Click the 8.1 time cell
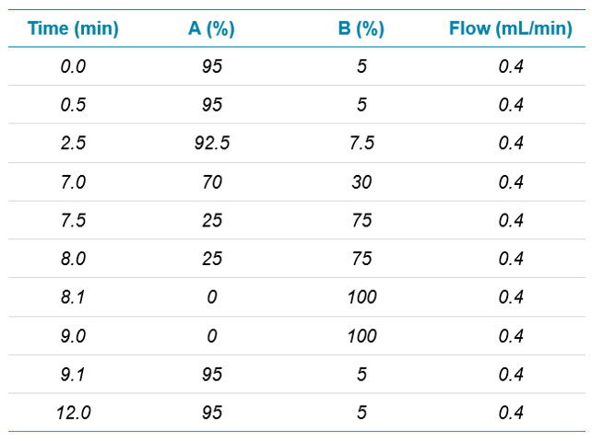Image resolution: width=592 pixels, height=441 pixels. coord(73,297)
